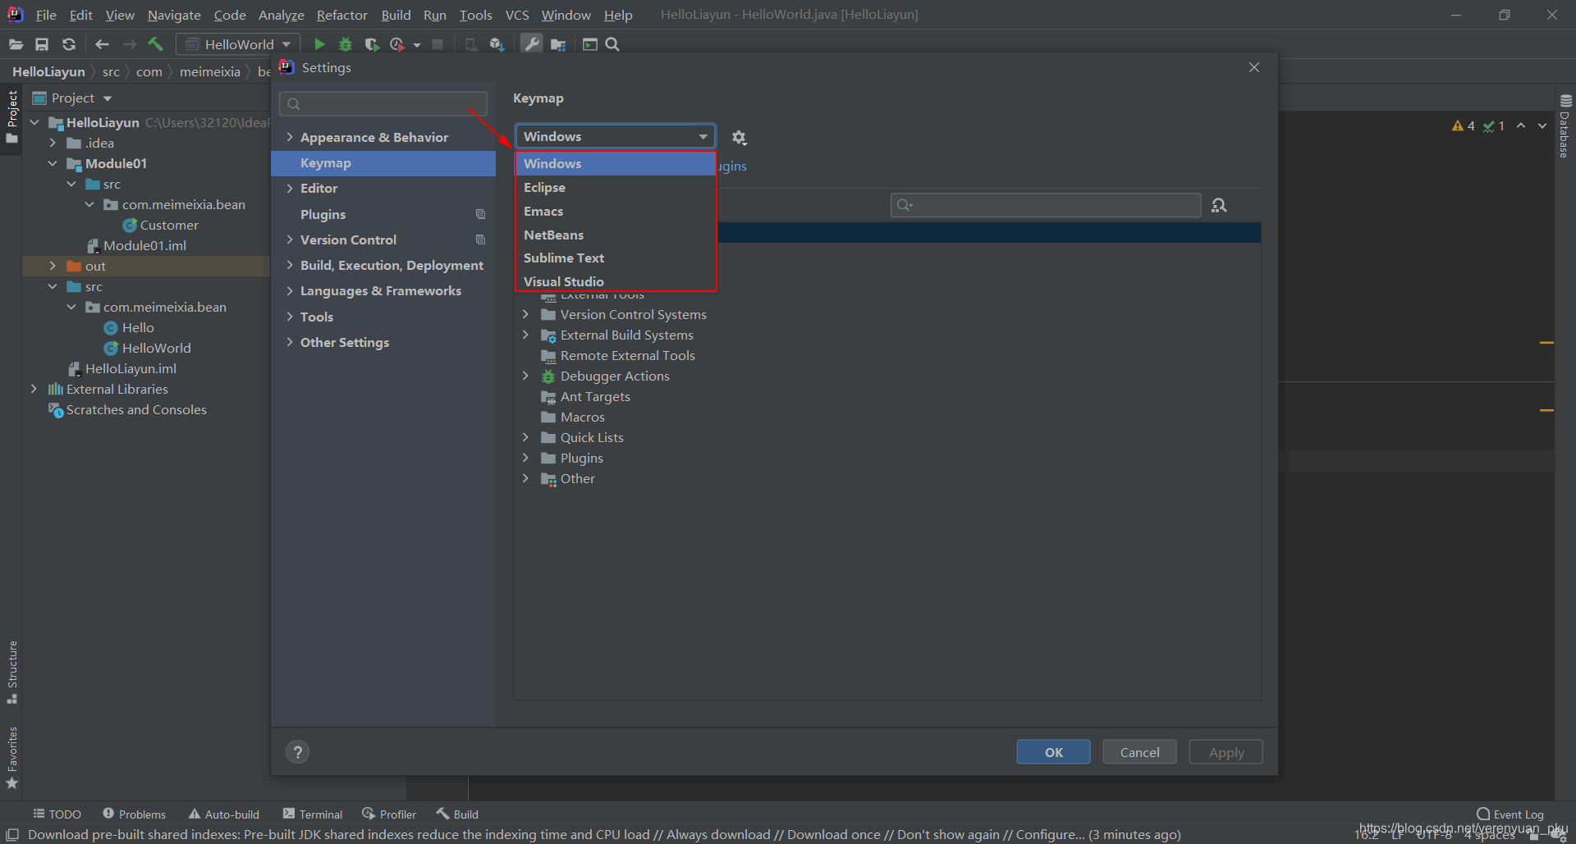Click the settings search input field
Viewport: 1576px width, 844px height.
coord(383,103)
